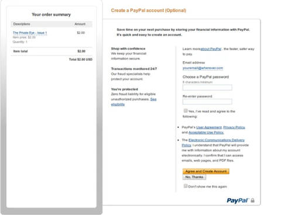Click the youremail@wherever.com email address
This screenshot has width=281, height=215.
203,68
